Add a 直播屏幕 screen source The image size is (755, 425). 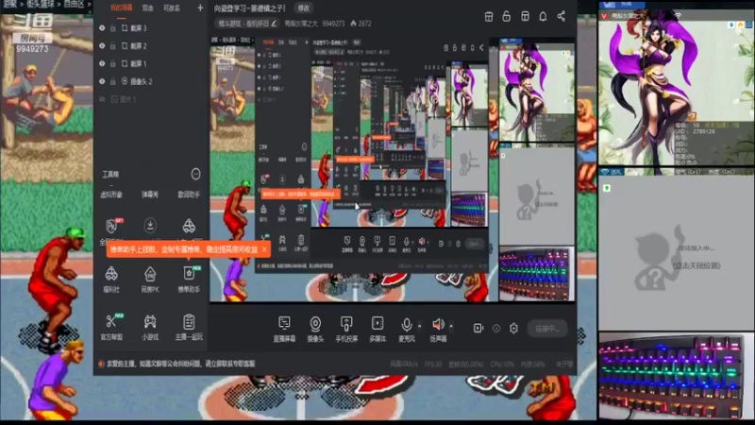coord(285,329)
